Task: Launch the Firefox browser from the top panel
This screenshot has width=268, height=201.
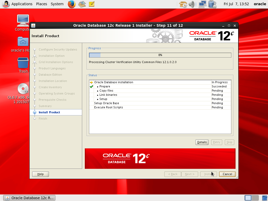Action: pyautogui.click(x=72, y=4)
